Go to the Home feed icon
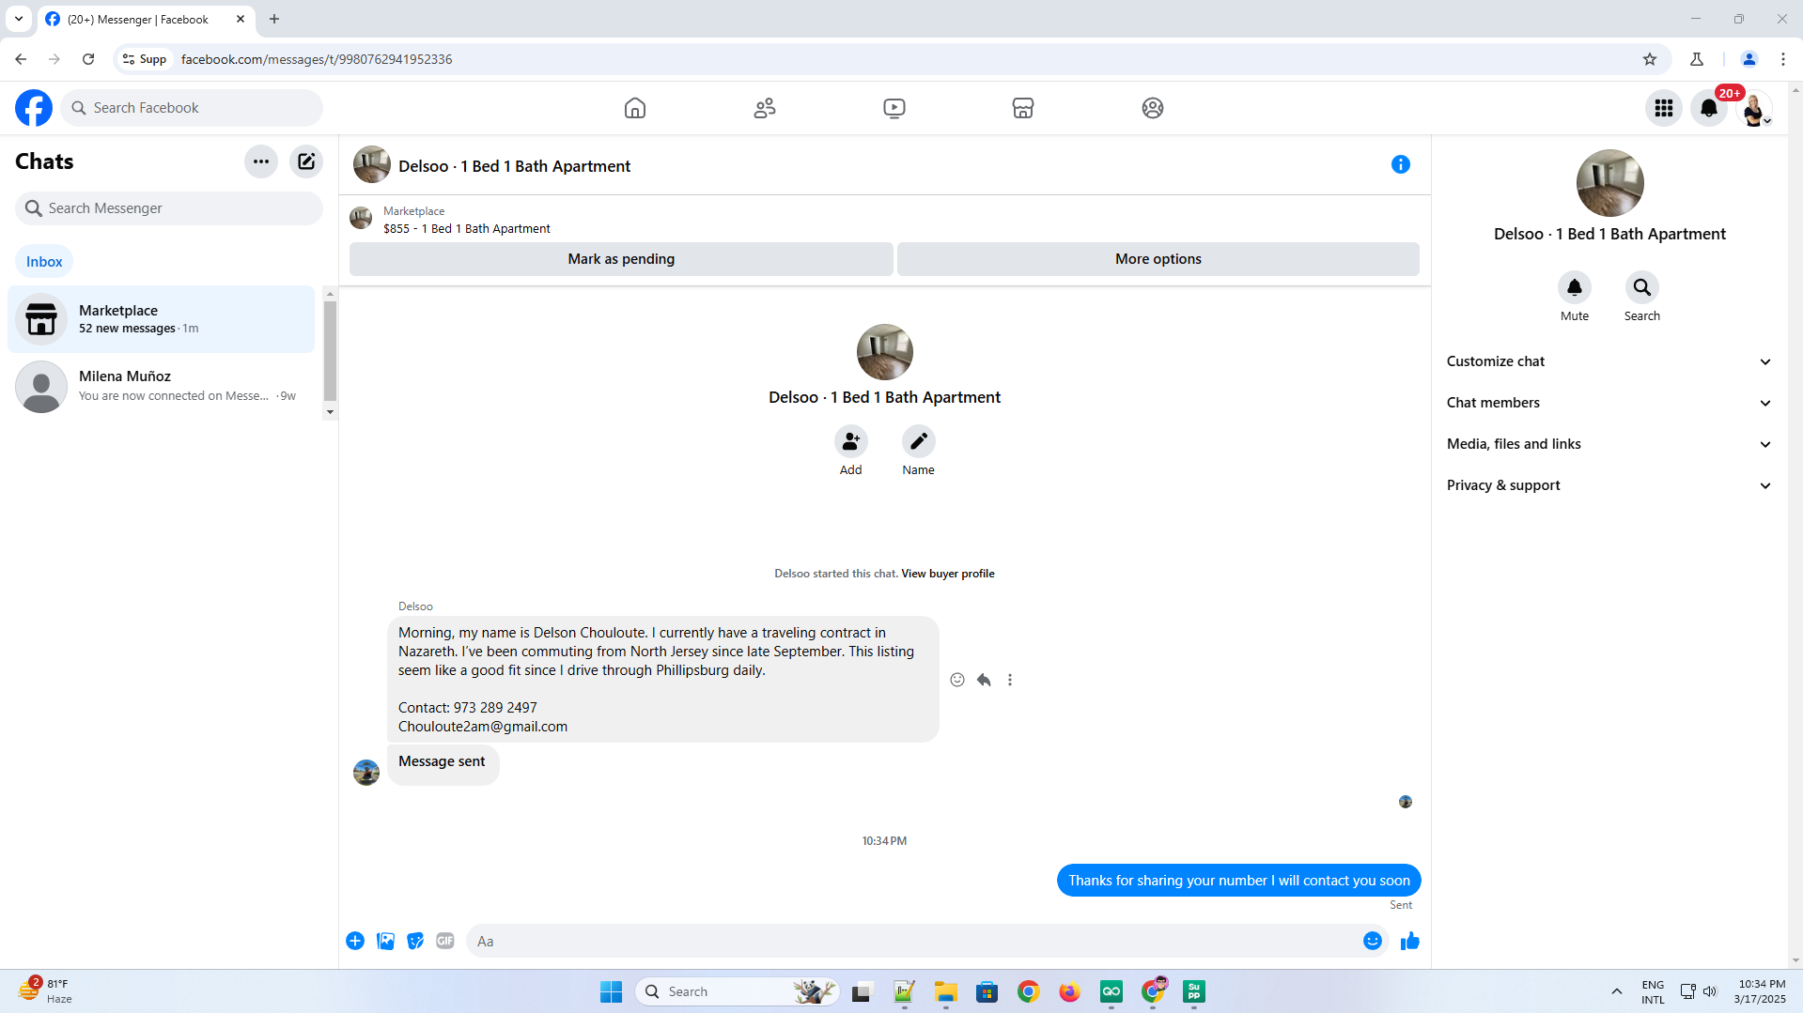 pyautogui.click(x=635, y=108)
